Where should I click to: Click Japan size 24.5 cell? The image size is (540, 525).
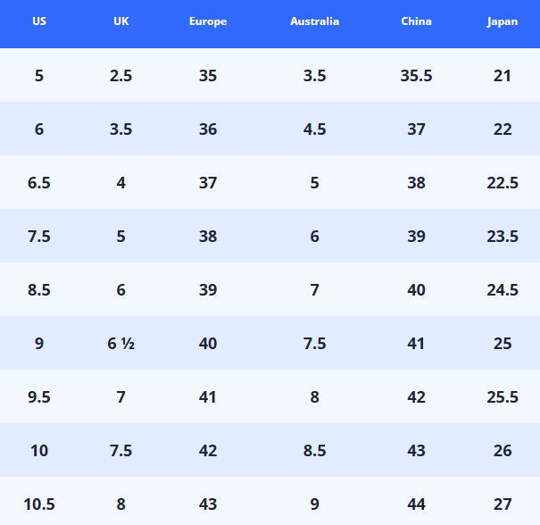click(x=503, y=290)
